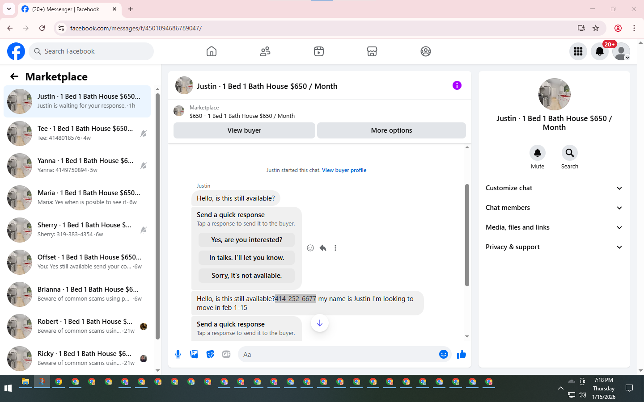Show hidden system tray icons chevron
644x402 pixels.
tap(560, 388)
